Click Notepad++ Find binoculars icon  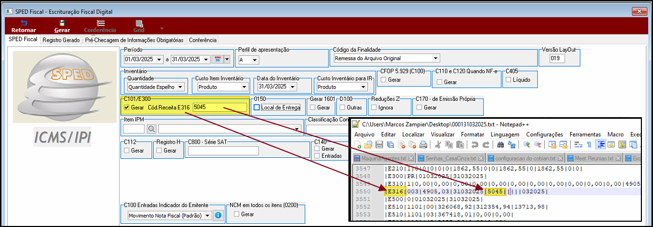pos(500,144)
